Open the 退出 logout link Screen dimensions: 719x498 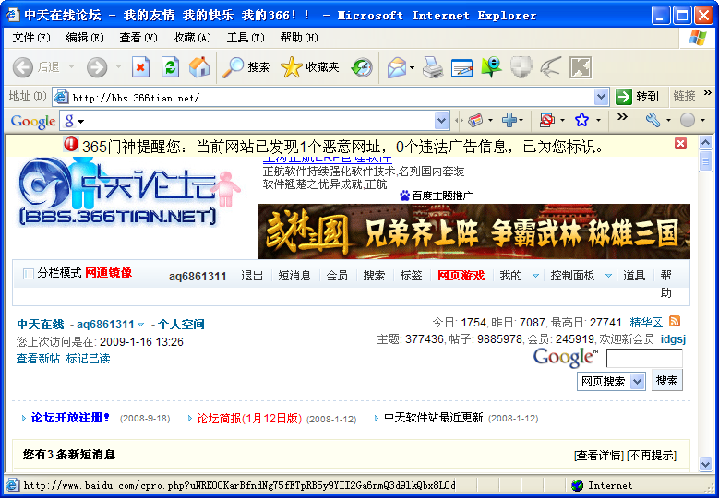[x=252, y=276]
